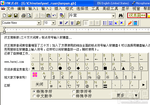The height and width of the screenshot is (105, 150).
Task: Click the HWJEdit eyes icon in menu bar
Action: click(3, 9)
